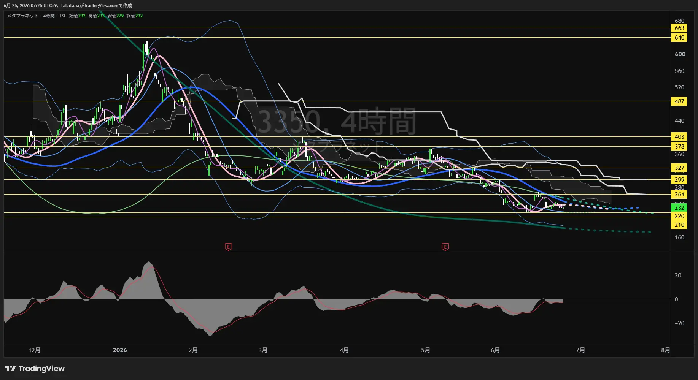Click the 403 yellow price label

(679, 137)
